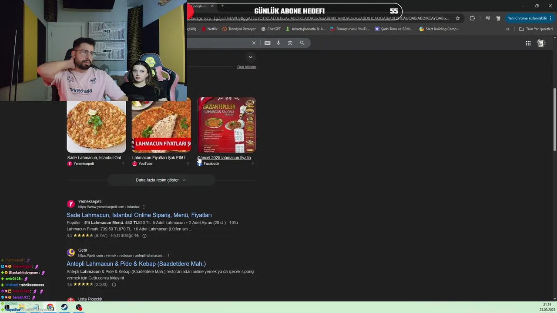Open Chrome media controls icon
The width and height of the screenshot is (557, 313).
487,18
